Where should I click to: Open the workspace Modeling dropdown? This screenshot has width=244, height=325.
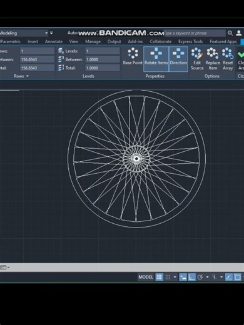click(x=46, y=33)
